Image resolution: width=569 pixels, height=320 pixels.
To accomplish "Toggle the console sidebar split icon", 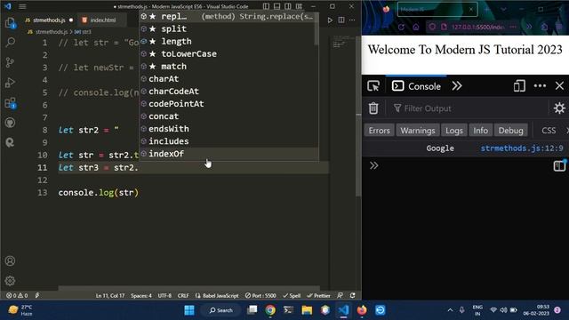I will tap(559, 166).
